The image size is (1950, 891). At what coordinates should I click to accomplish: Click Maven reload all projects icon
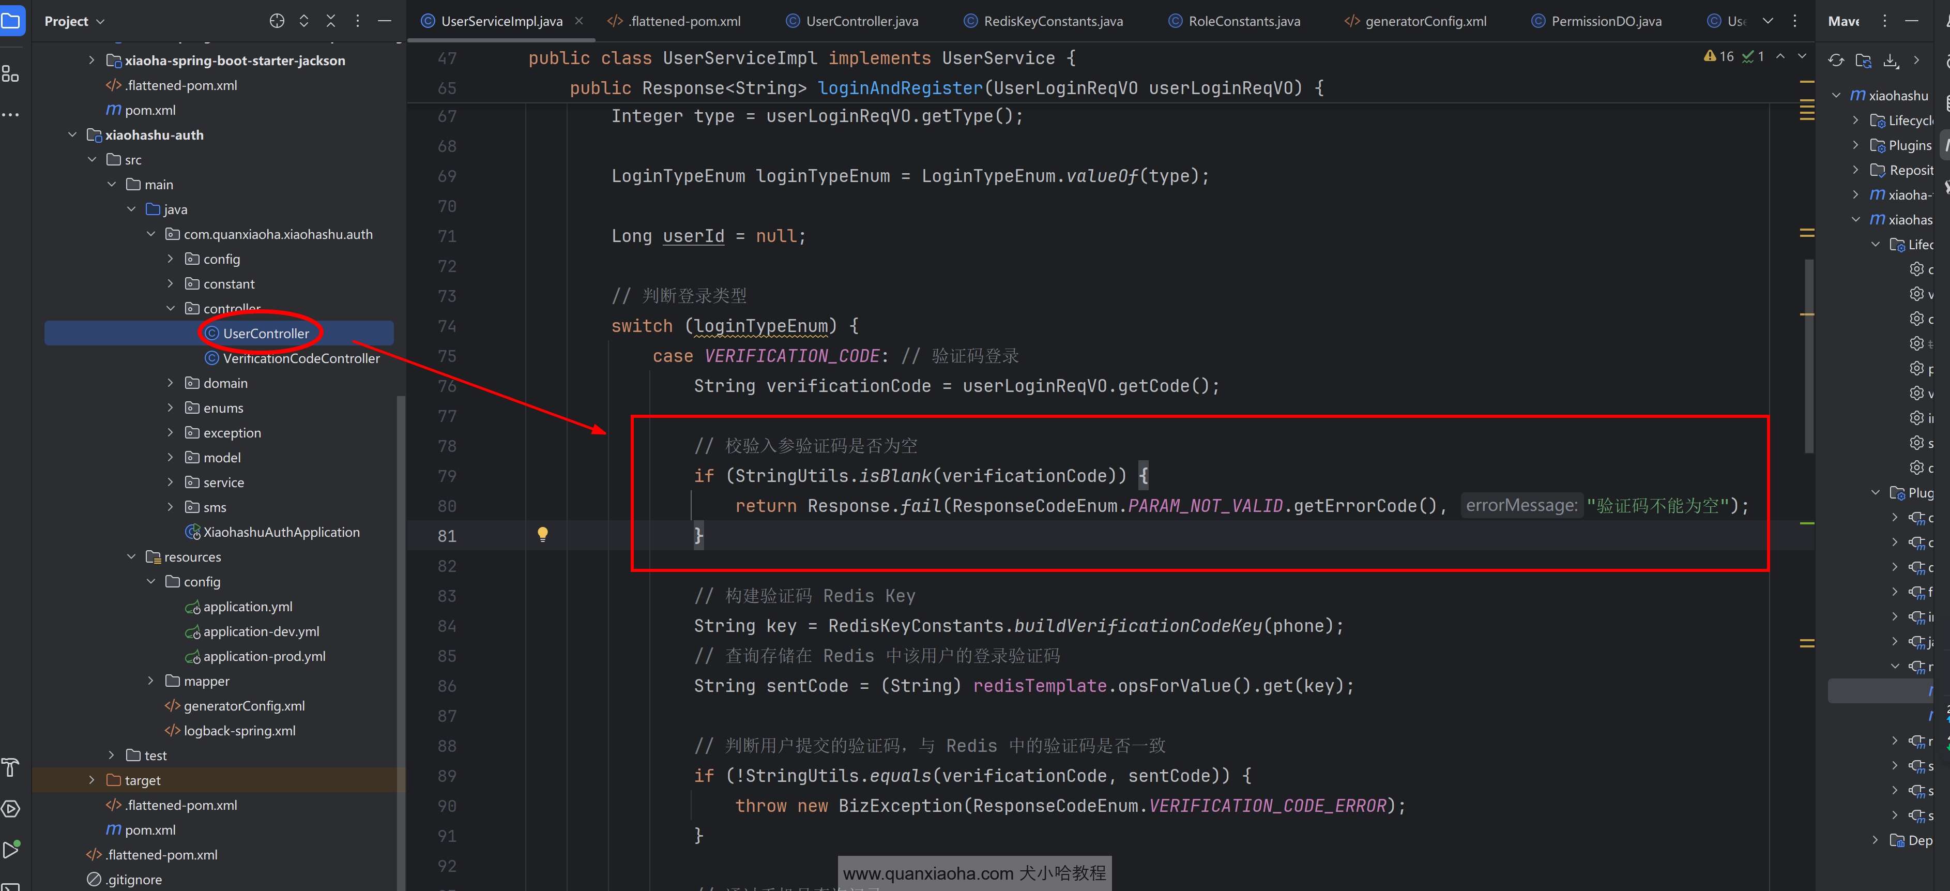pos(1836,61)
